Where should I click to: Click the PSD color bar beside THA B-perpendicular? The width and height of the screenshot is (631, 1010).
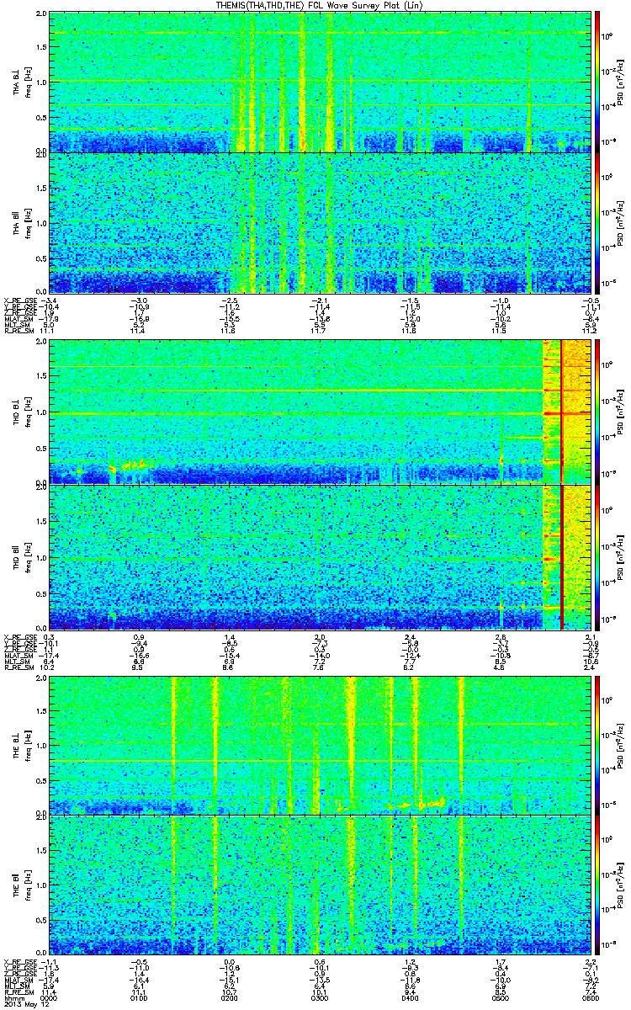[597, 82]
